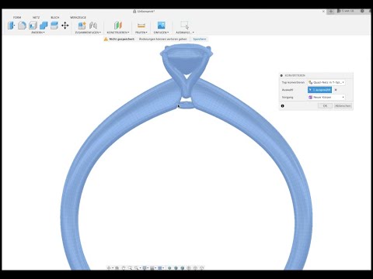Viewport: 373px width, 279px height.
Task: Click the info icon in Konvertieren dialog
Action: tap(282, 106)
